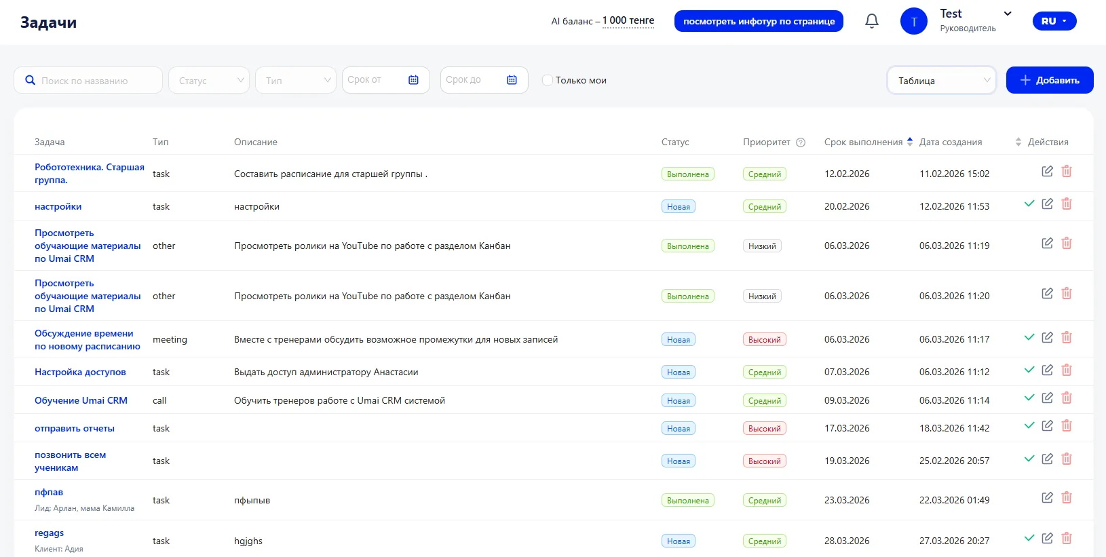Open the calendar icon for Срок от
1106x557 pixels.
point(413,80)
